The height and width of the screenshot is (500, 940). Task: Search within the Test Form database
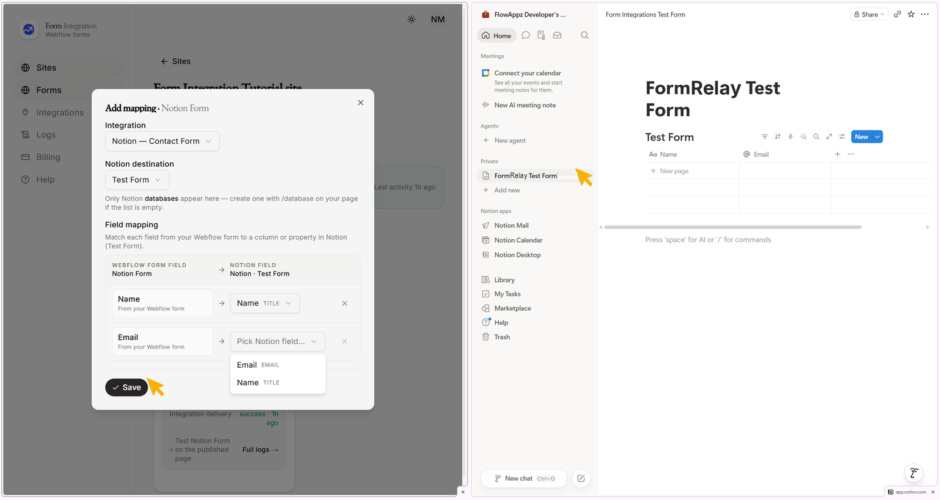click(x=816, y=137)
